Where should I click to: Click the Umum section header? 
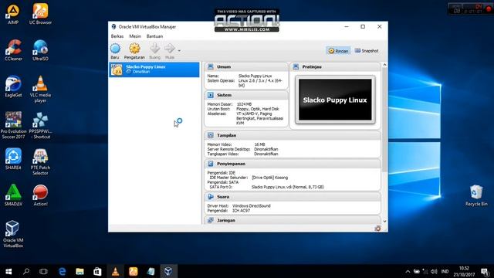(x=245, y=67)
